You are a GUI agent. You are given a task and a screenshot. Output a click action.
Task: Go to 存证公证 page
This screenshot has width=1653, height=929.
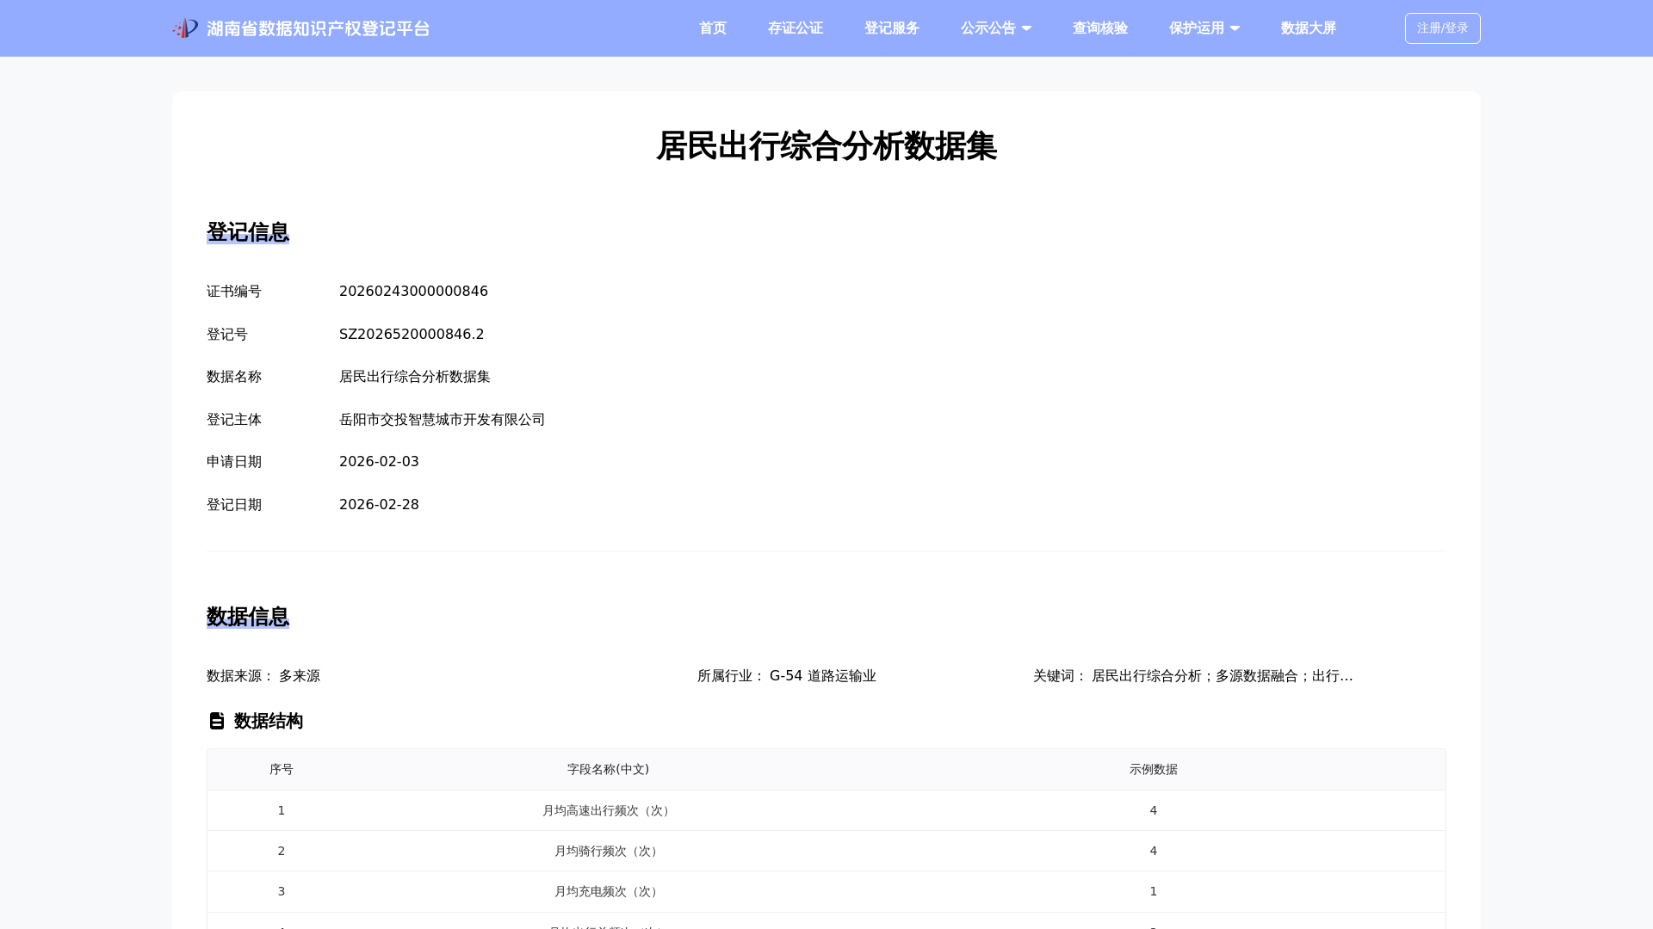(796, 28)
